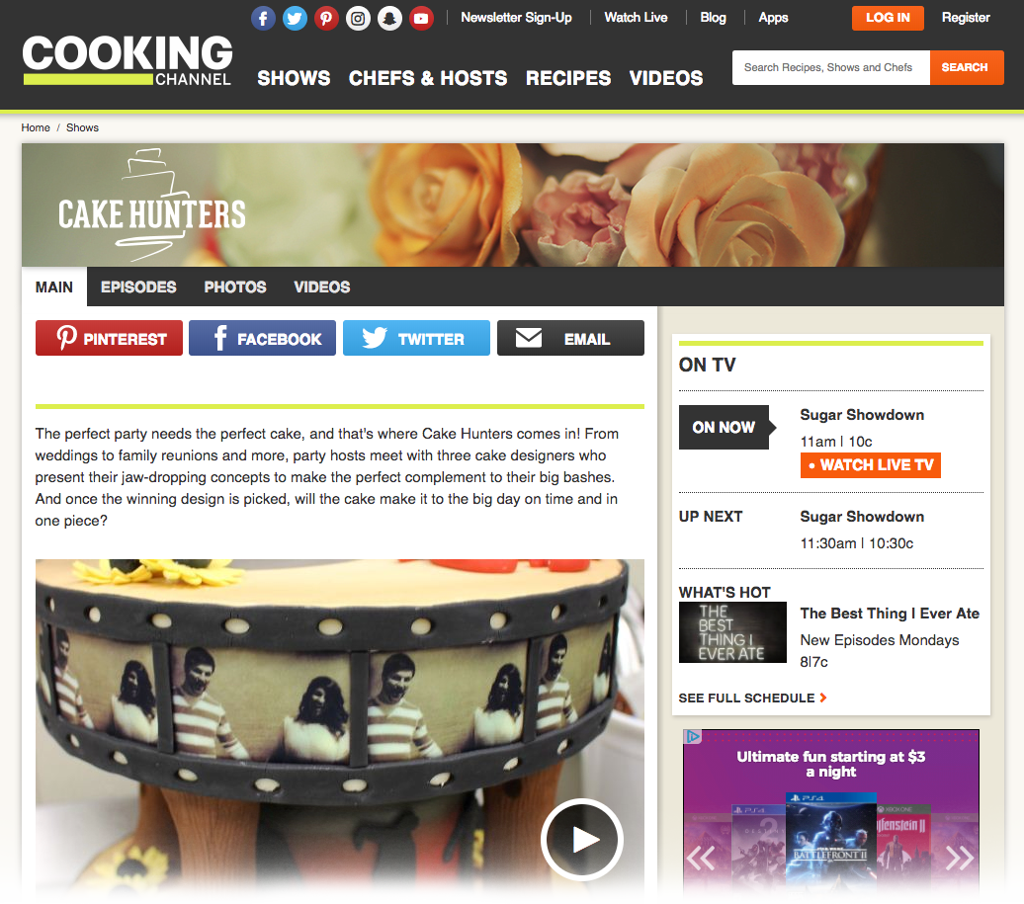
Task: Click the Log In button
Action: point(888,18)
